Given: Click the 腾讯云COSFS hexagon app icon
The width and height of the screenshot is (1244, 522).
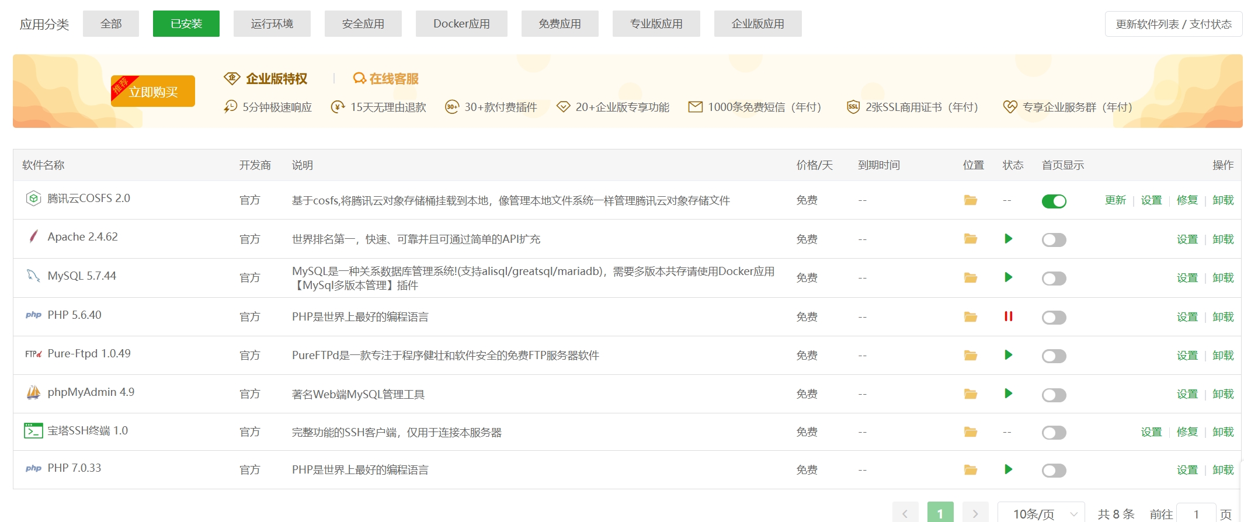Looking at the screenshot, I should click(x=33, y=199).
